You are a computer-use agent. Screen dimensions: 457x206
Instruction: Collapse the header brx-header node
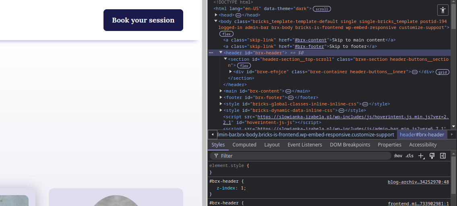pyautogui.click(x=221, y=52)
